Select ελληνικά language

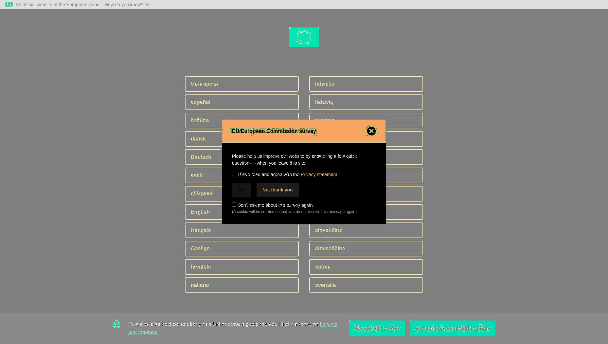(204, 194)
